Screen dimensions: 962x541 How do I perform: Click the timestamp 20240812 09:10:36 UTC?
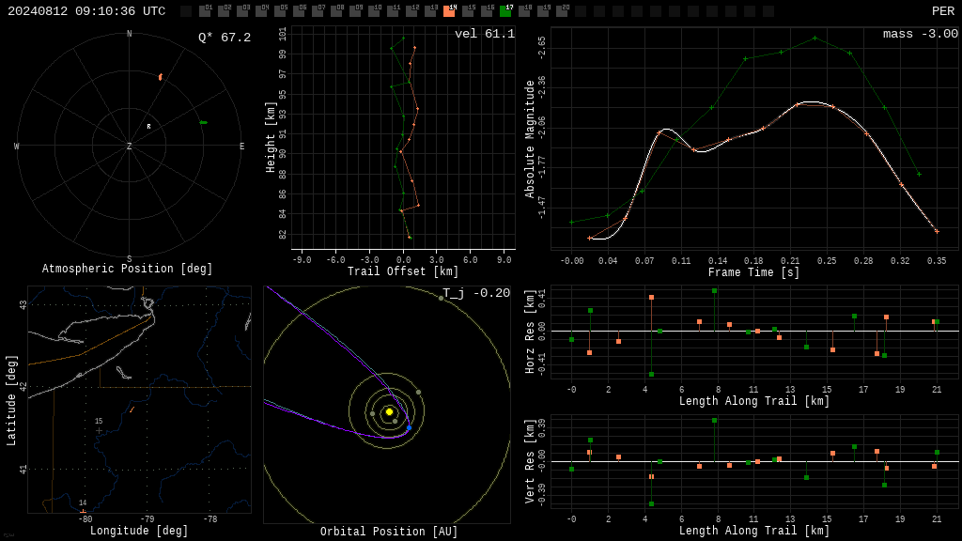pyautogui.click(x=86, y=11)
